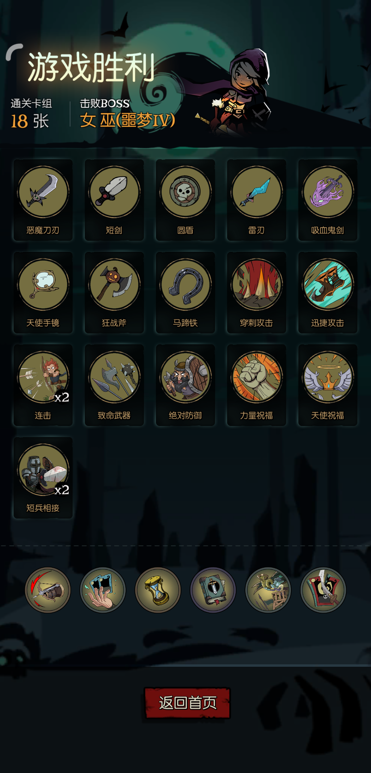
Task: Open the 致命武器 weapons card
Action: 114,385
